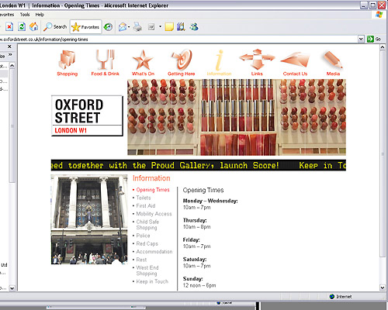Click the Edit page icon
Image resolution: width=388 pixels, height=310 pixels.
151,27
